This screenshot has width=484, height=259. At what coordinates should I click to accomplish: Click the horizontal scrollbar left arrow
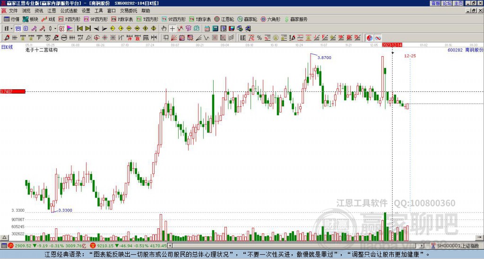point(170,246)
